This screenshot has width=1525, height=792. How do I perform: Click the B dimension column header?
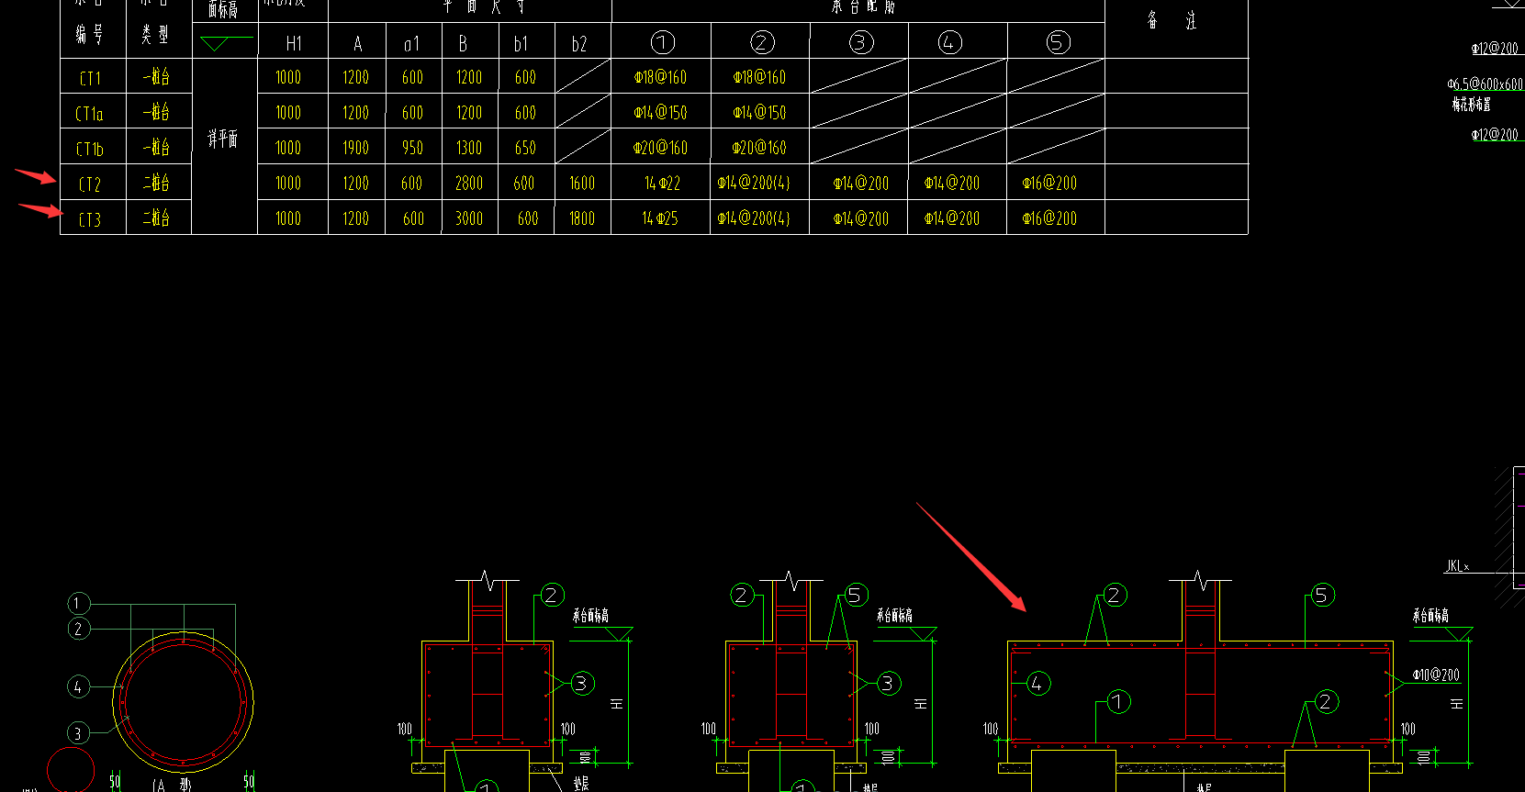coord(464,43)
